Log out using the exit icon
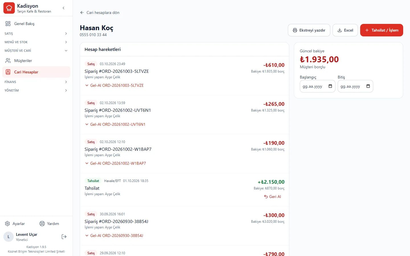 pyautogui.click(x=64, y=237)
